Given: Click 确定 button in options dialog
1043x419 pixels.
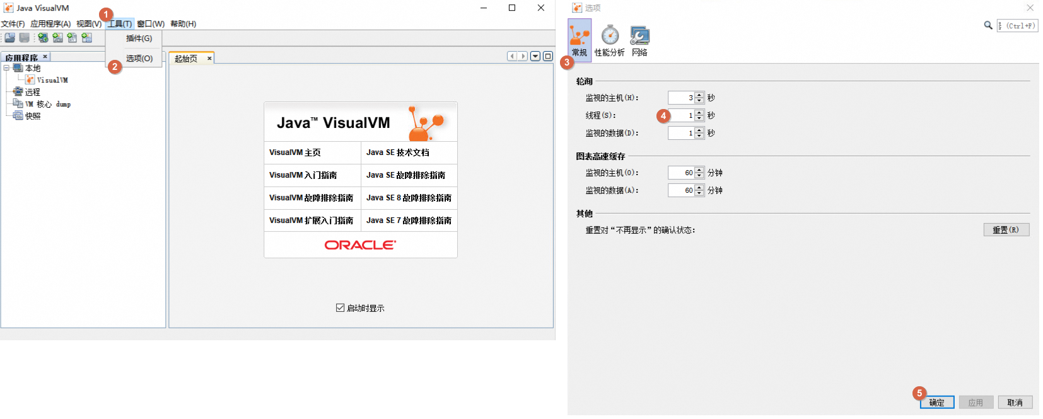Looking at the screenshot, I should (937, 403).
